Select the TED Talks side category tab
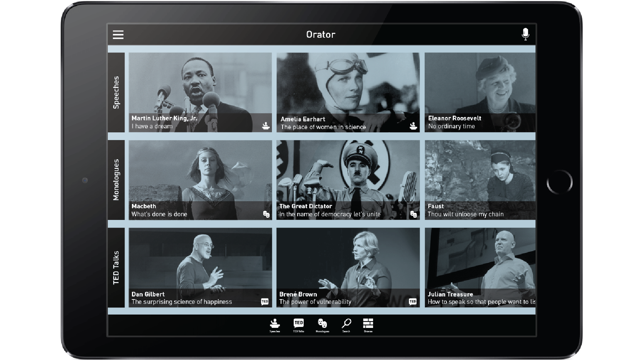Screen dimensions: 643x361 click(116, 267)
